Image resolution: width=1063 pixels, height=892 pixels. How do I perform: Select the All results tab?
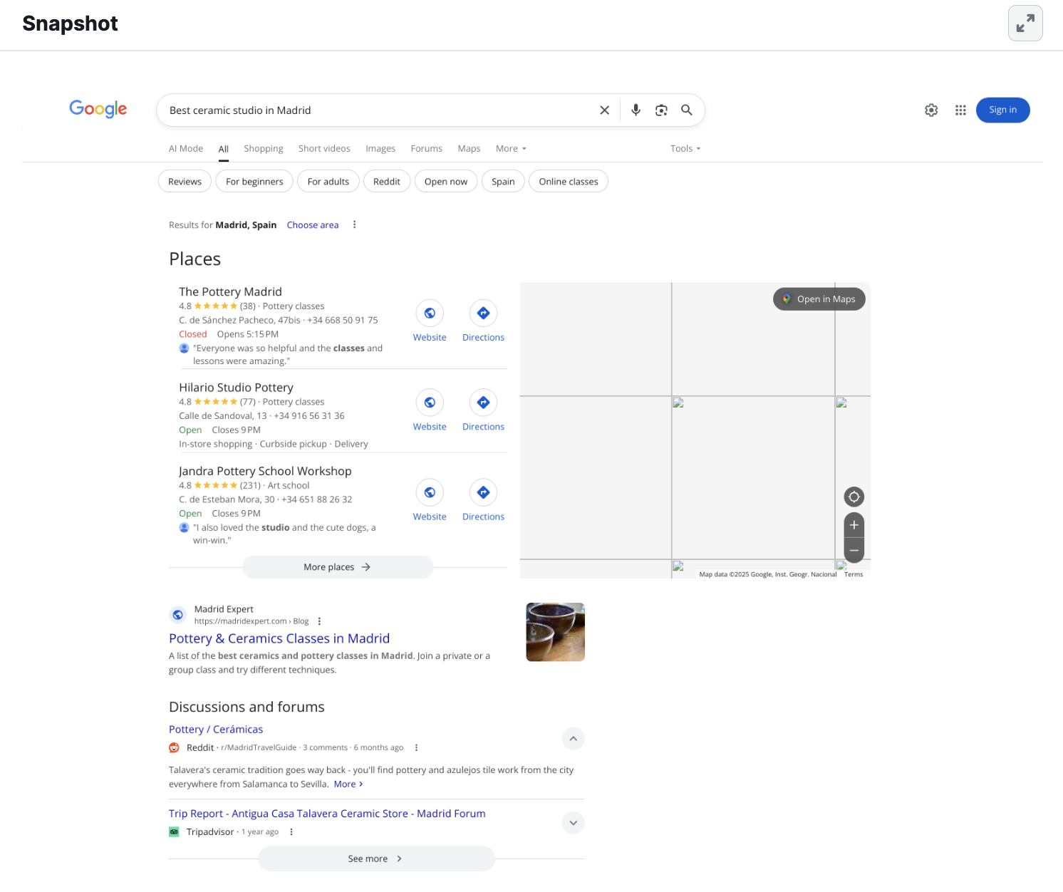(224, 149)
